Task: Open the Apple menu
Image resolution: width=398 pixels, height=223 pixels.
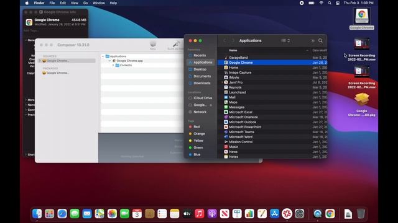Action: (x=27, y=3)
